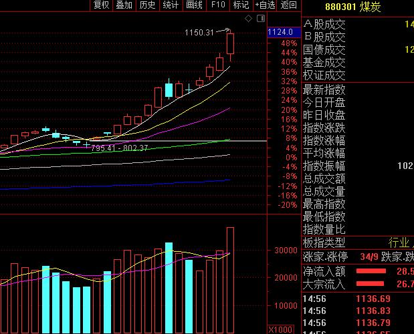The image size is (414, 334).
Task: Click the 指数涨跌 label
Action: pos(324,128)
